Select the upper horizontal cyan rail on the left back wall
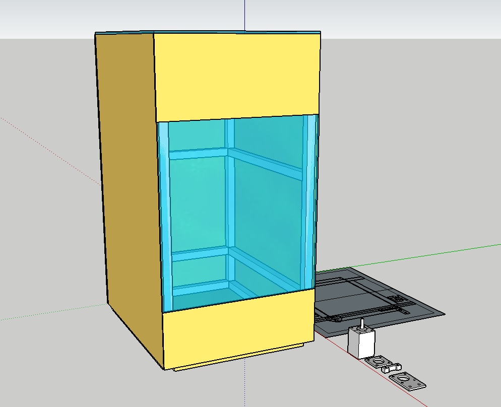The height and width of the screenshot is (407, 501). [198, 154]
